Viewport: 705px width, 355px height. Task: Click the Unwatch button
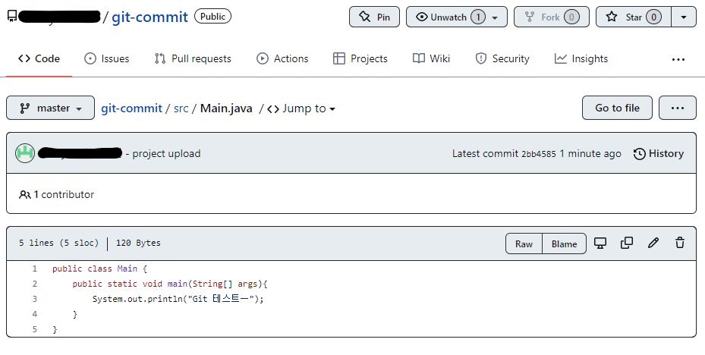457,17
